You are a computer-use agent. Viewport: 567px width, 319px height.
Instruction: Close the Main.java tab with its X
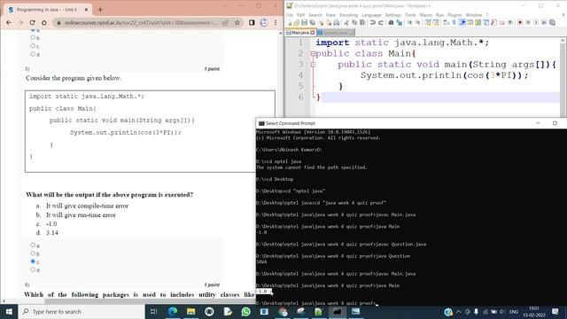pos(313,33)
